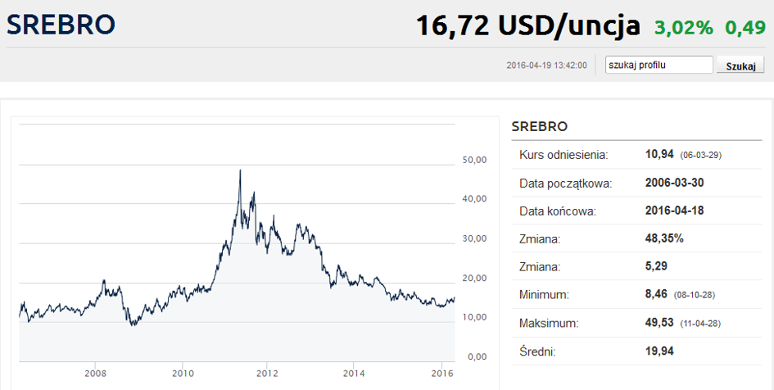
Task: Click the 2016 label on chart axis
Action: (442, 374)
